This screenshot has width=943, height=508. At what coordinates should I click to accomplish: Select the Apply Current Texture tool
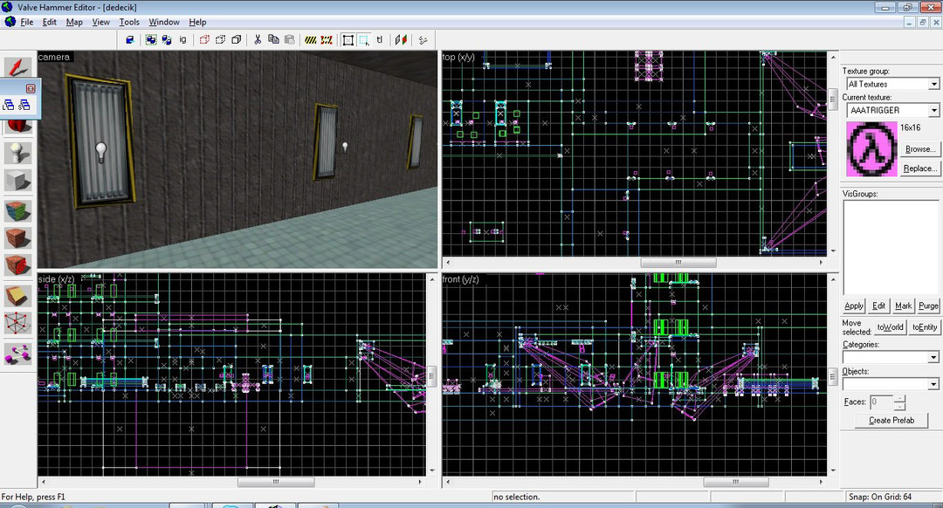click(18, 238)
